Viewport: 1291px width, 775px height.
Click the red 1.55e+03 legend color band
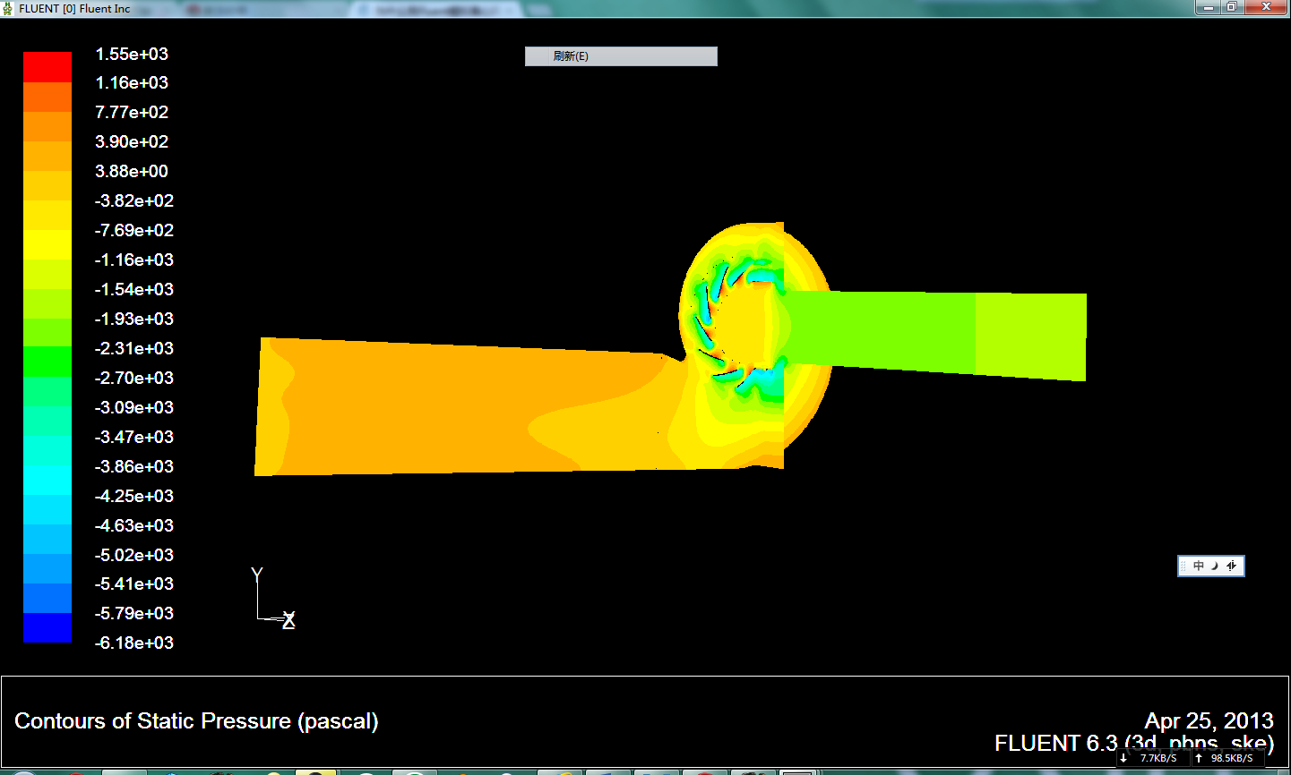coord(47,67)
